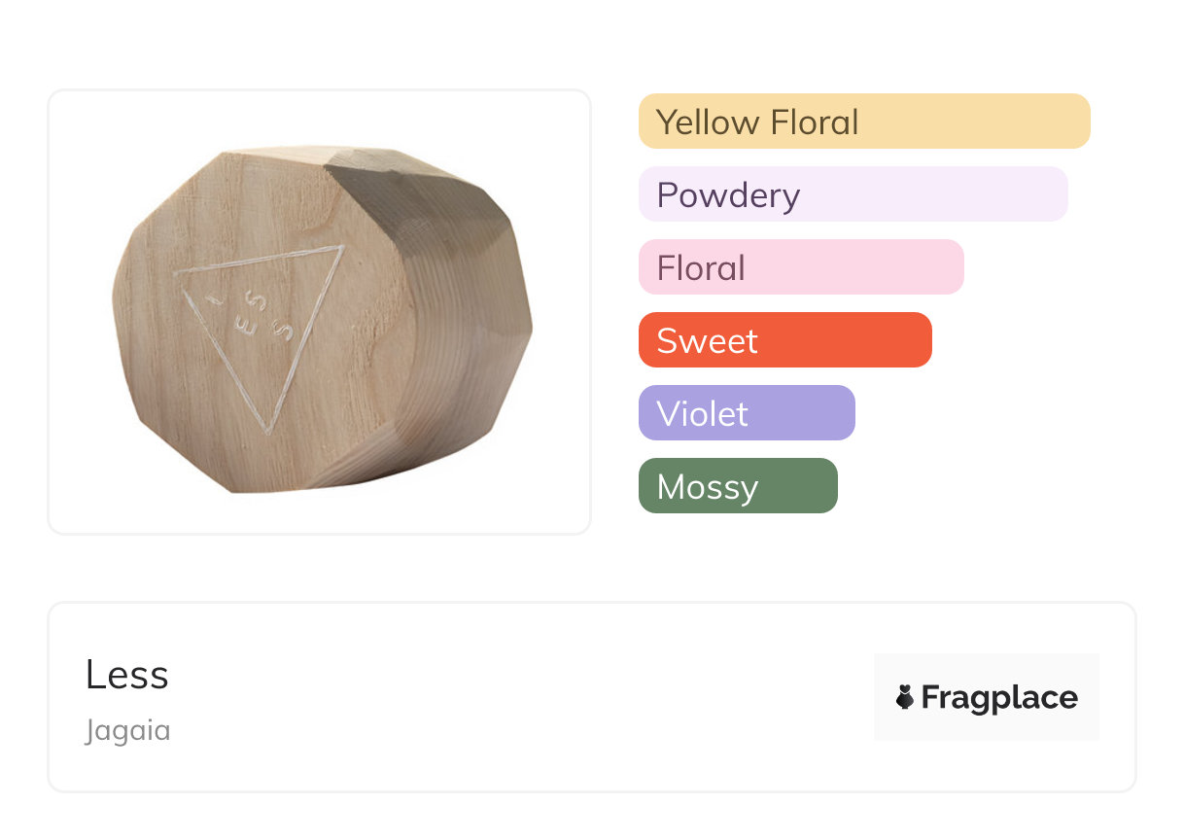This screenshot has height=840, width=1184.
Task: Click the 'Yellow Floral' text label
Action: pyautogui.click(x=757, y=122)
